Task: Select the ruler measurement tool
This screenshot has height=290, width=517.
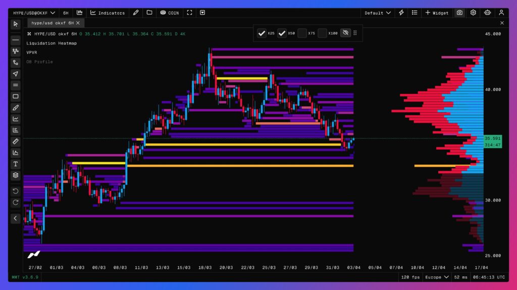Action: [x=16, y=141]
